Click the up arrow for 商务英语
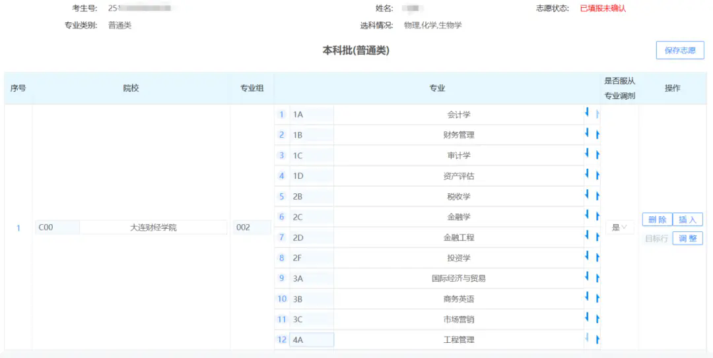Image resolution: width=713 pixels, height=358 pixels. tap(597, 299)
